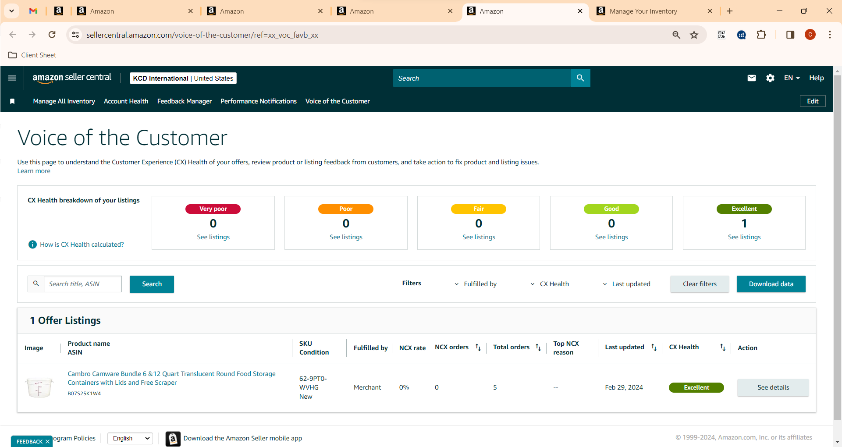Expand the Fulfilled by filter
The height and width of the screenshot is (447, 842).
476,284
